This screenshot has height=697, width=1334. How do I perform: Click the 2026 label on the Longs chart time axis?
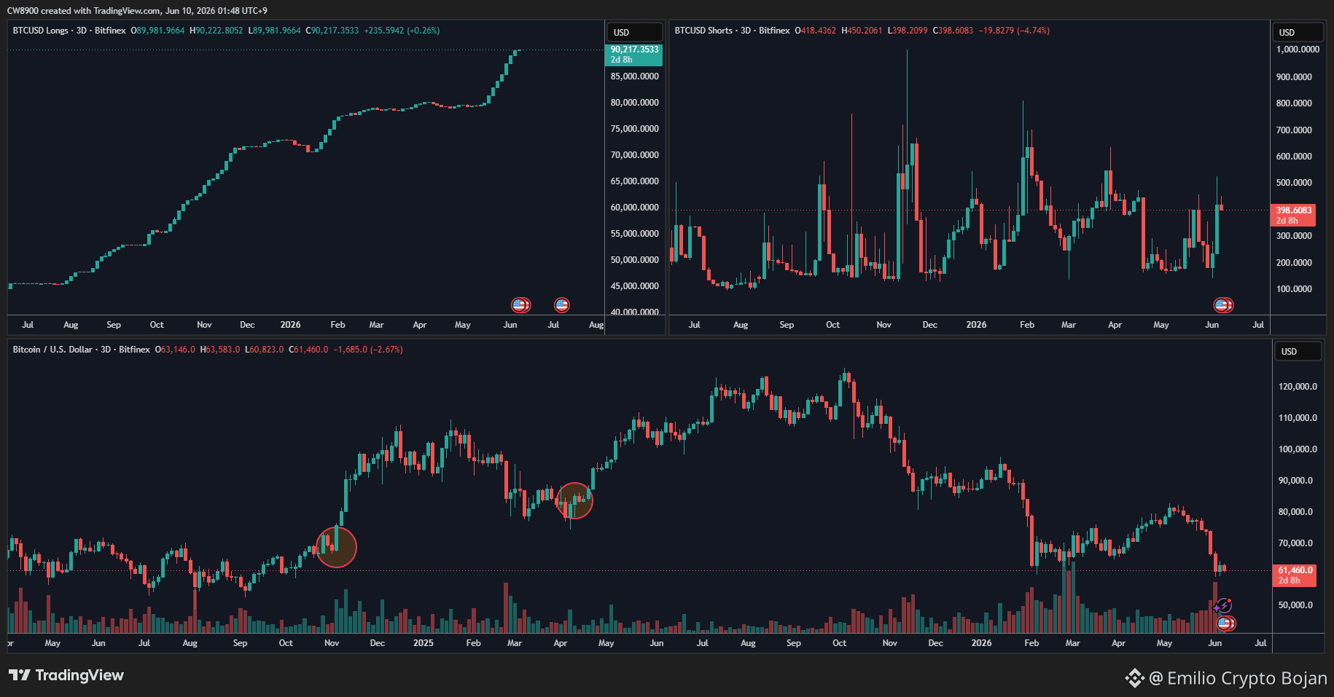[290, 325]
